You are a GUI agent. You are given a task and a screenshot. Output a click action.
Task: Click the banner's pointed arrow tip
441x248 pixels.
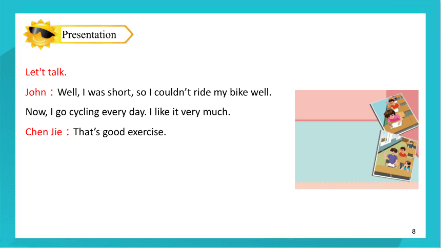(129, 34)
